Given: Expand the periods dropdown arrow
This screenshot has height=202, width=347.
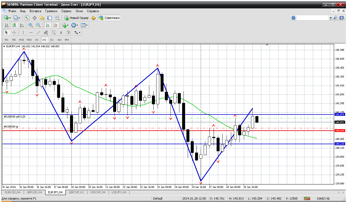Looking at the screenshot, I should coord(77,25).
